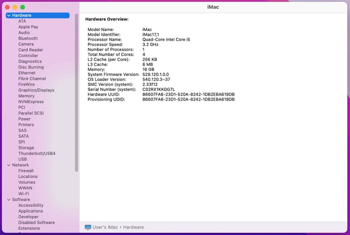The width and height of the screenshot is (350, 235).
Task: Show Storage information
Action: click(x=26, y=148)
